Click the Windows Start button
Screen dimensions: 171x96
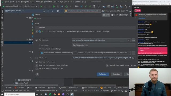pyautogui.click(x=2, y=94)
